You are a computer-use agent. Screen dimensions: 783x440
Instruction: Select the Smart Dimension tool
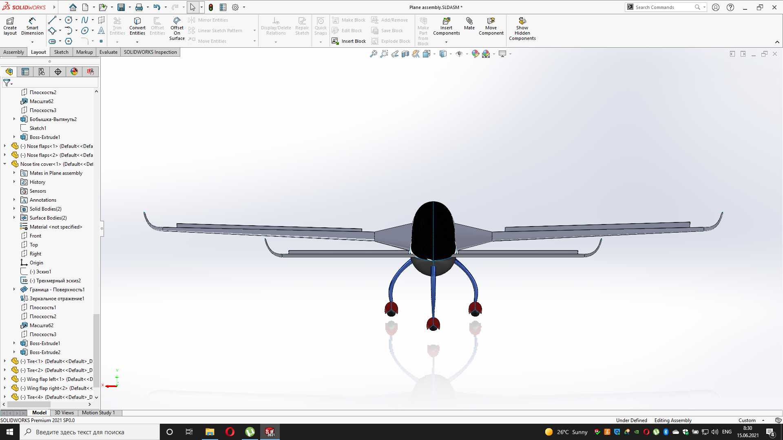[32, 26]
